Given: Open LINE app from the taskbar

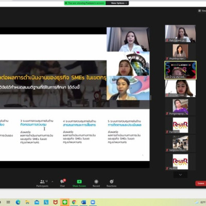Looking at the screenshot, I should point(65,202).
